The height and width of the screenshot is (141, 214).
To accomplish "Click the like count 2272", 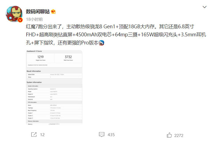I will [179, 135].
